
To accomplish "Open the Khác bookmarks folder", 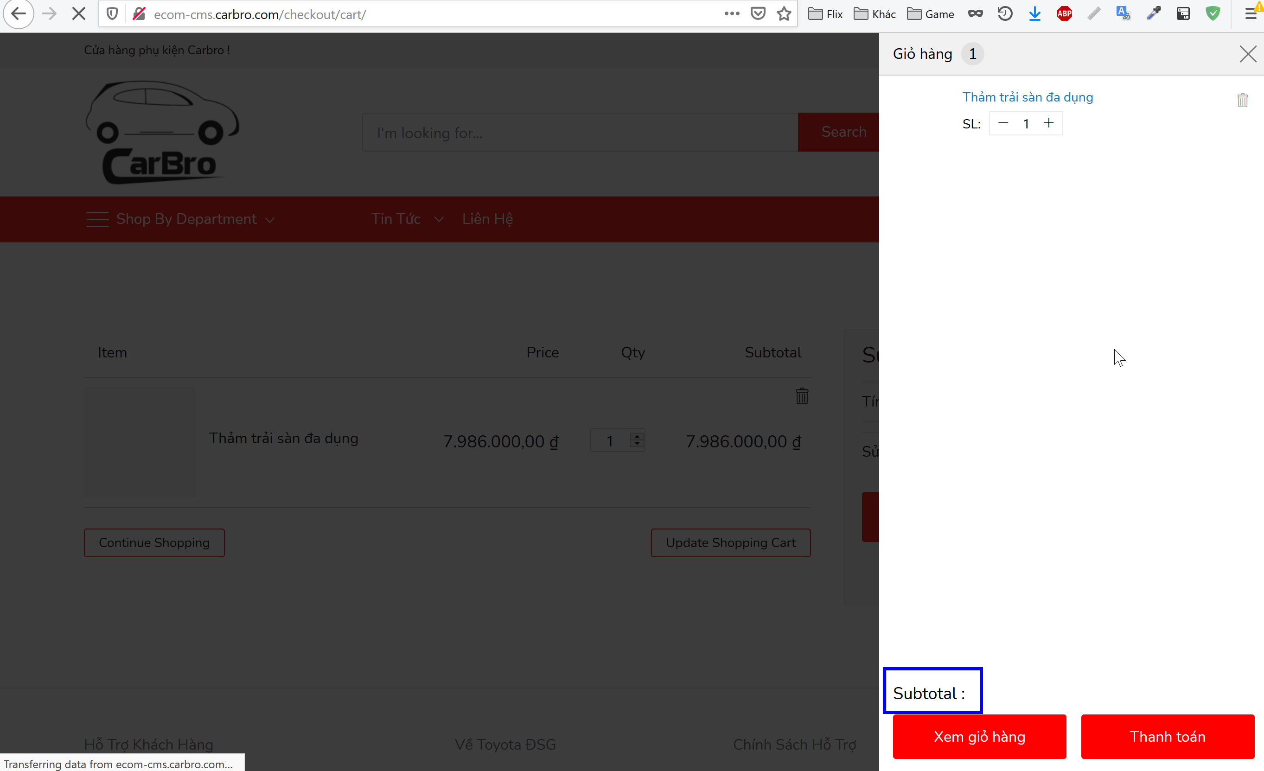I will [x=875, y=14].
